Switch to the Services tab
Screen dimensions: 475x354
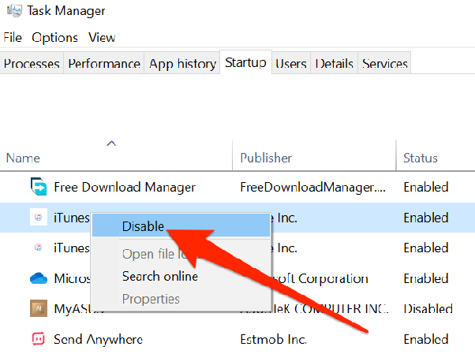[x=385, y=64]
